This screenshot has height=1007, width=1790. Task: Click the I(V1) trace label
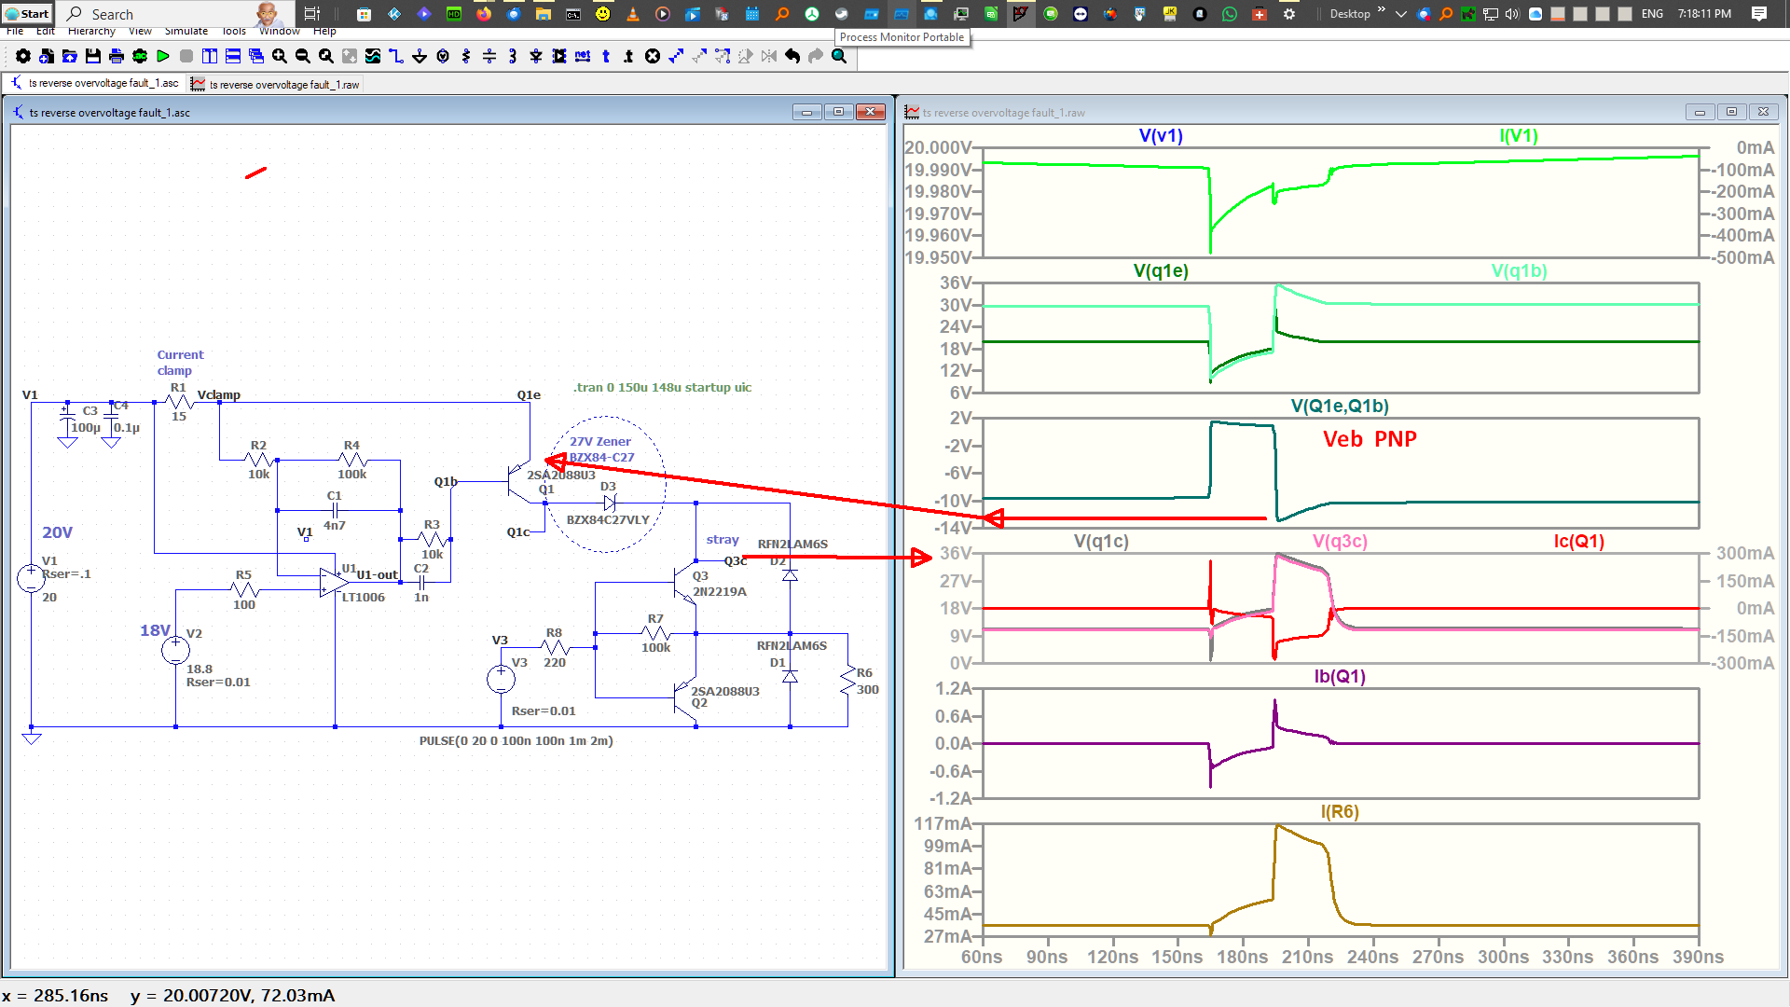click(x=1519, y=136)
